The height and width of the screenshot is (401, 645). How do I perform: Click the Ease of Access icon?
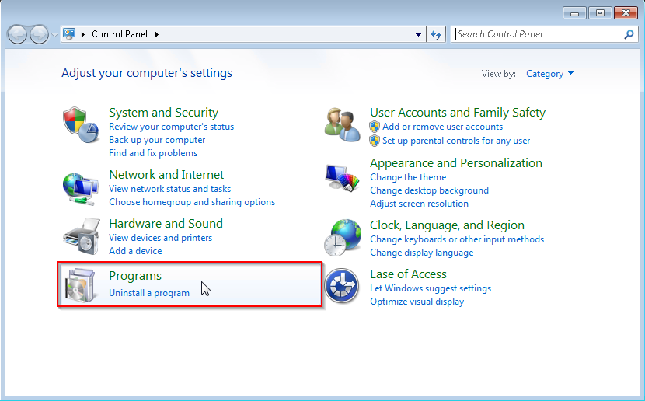click(x=342, y=286)
